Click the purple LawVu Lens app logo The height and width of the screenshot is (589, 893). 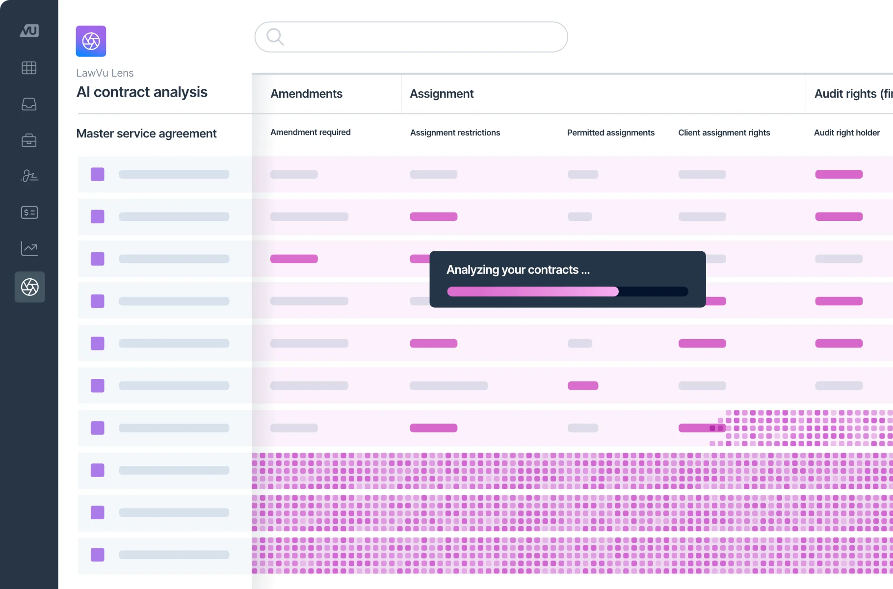pyautogui.click(x=91, y=41)
